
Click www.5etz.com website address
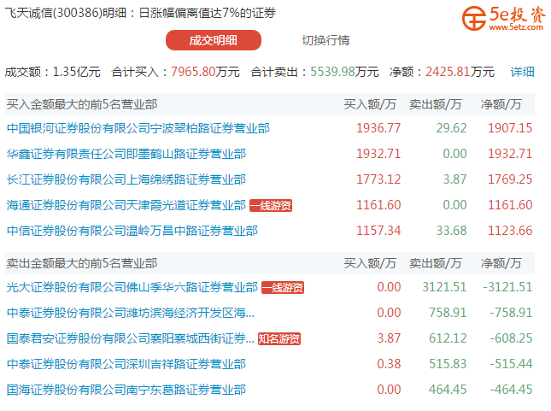[516, 27]
